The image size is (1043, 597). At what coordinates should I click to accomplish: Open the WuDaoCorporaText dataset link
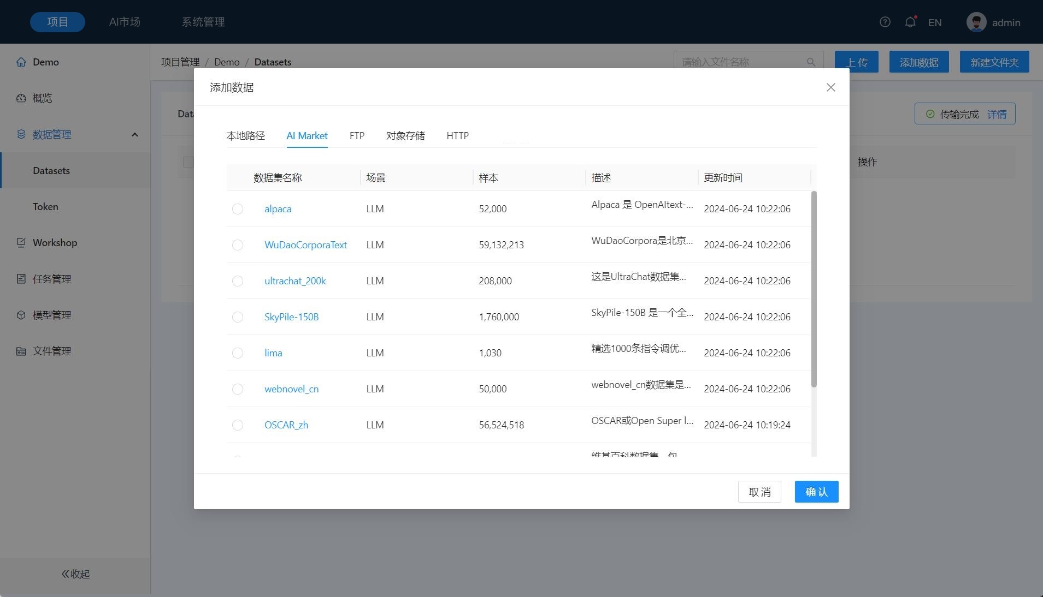coord(305,245)
